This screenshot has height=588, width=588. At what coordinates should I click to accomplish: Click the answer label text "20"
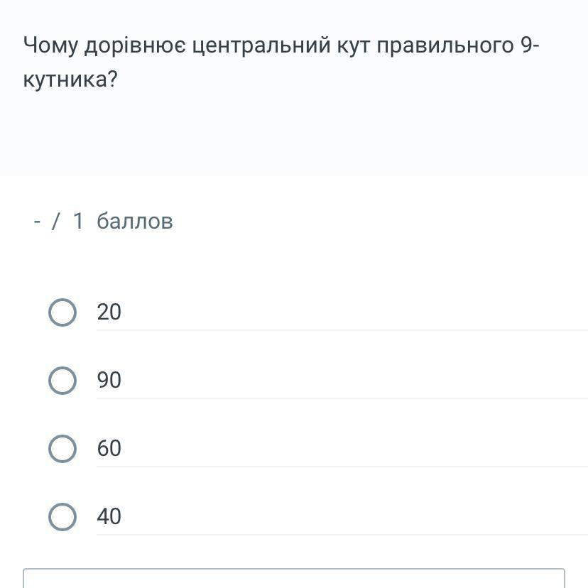coord(109,312)
